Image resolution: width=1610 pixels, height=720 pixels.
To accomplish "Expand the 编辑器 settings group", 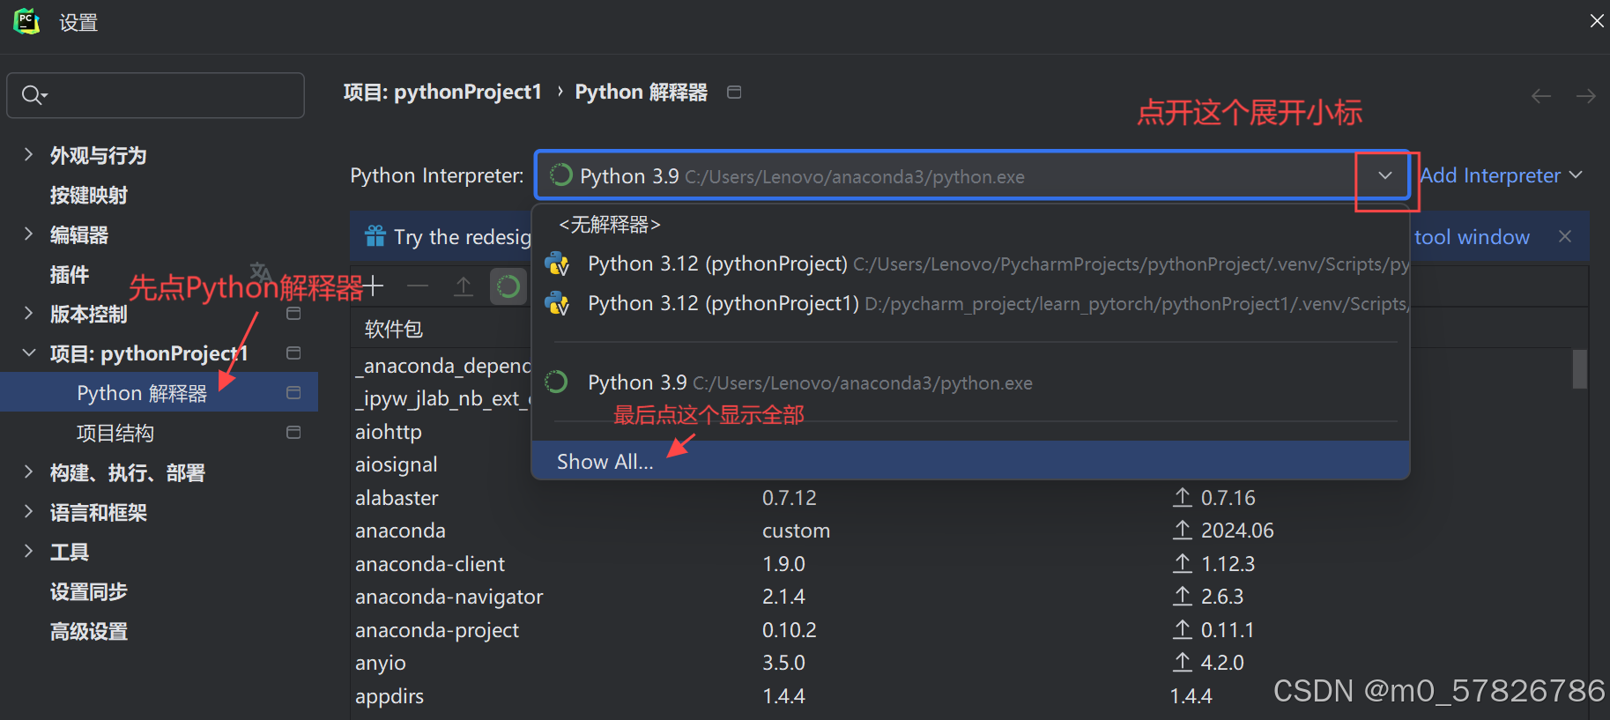I will tap(28, 234).
